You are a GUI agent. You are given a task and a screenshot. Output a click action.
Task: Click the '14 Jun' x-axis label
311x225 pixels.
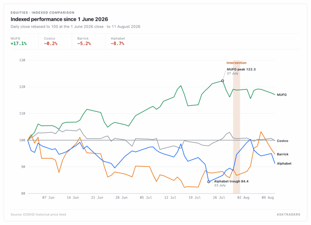(73, 198)
